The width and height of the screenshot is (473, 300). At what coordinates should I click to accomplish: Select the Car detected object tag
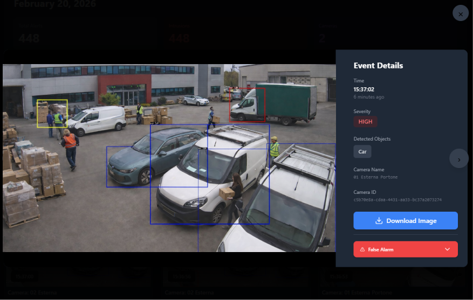(362, 151)
